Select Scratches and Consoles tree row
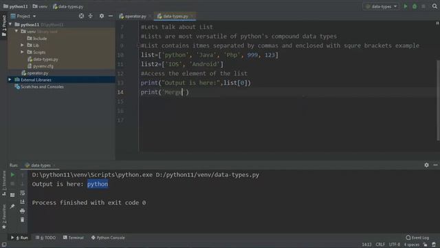Viewport: 440px width, 248px height. tap(61, 87)
